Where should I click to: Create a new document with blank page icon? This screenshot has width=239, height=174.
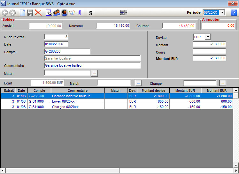coord(22,13)
